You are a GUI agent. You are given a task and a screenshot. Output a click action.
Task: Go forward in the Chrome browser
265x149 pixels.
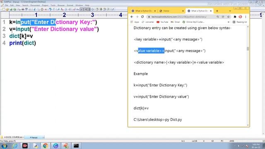pos(137,17)
